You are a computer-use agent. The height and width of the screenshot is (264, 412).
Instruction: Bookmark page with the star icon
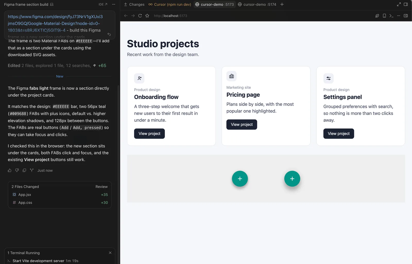point(147,16)
